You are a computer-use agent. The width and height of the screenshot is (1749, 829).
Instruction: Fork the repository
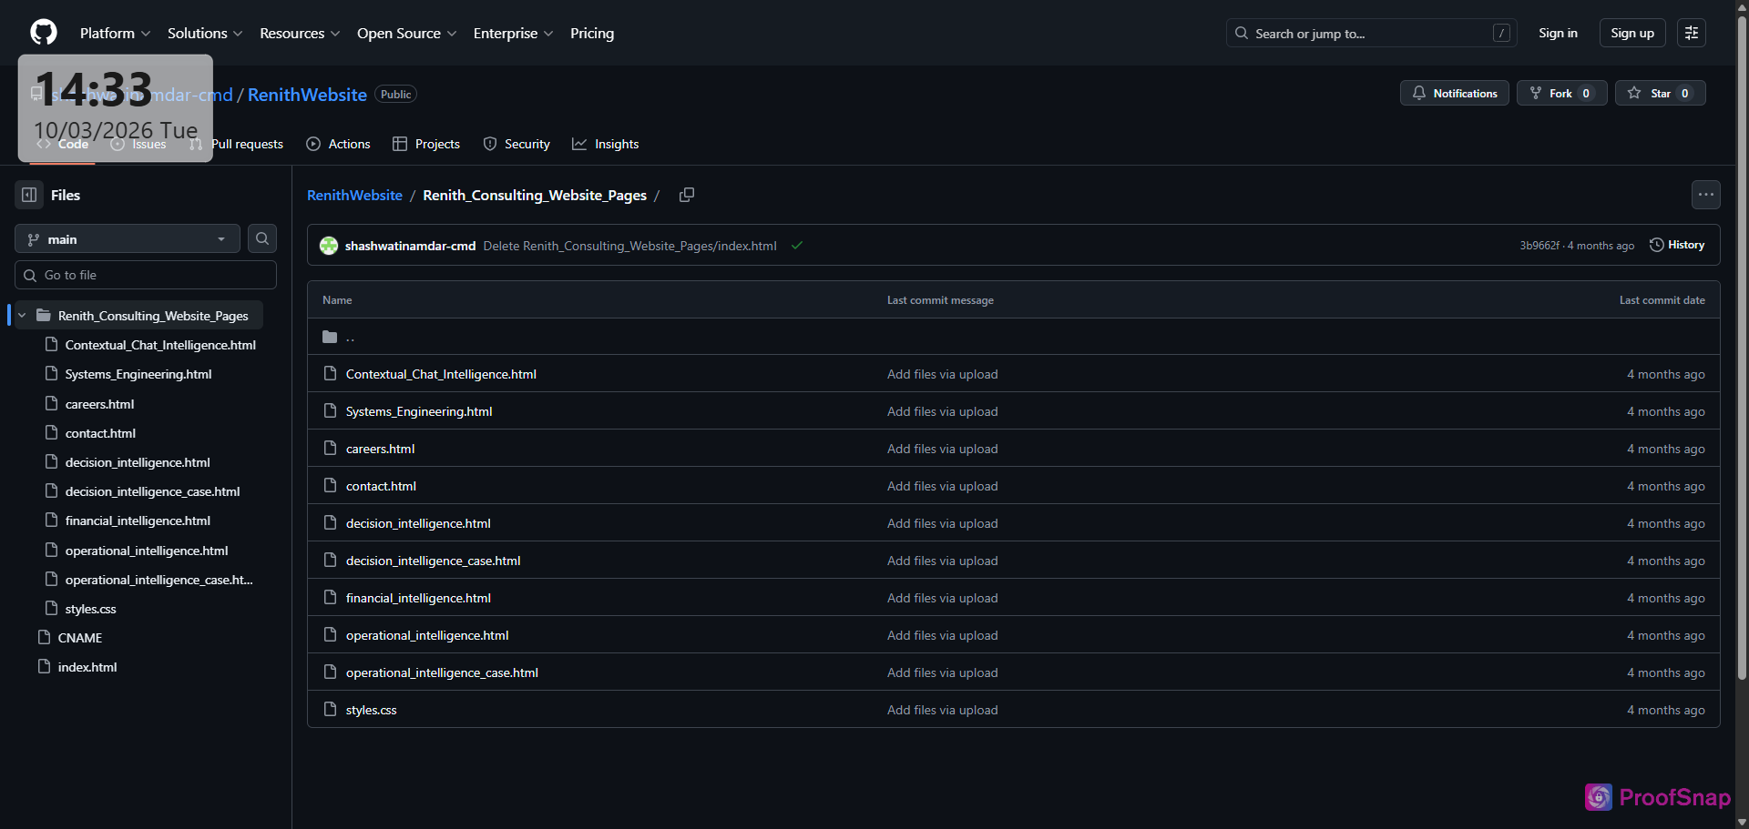[x=1562, y=93]
